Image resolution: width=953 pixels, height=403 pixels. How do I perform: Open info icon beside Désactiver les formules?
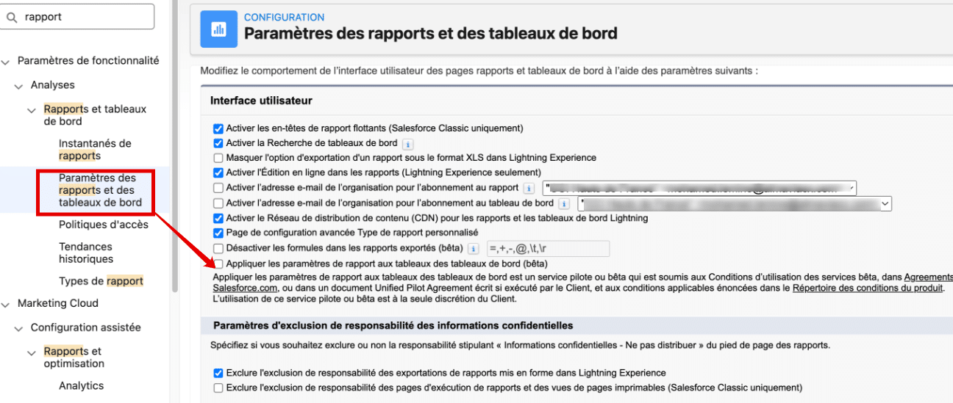[x=474, y=249]
